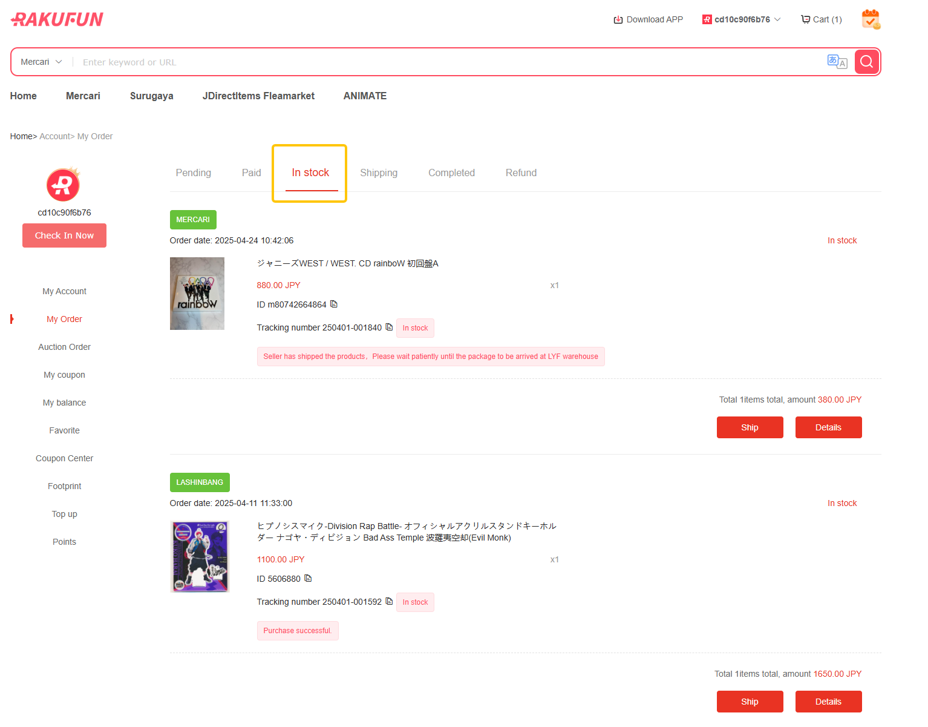Copy the ID m80742664864
This screenshot has height=727, width=928.
click(x=334, y=304)
